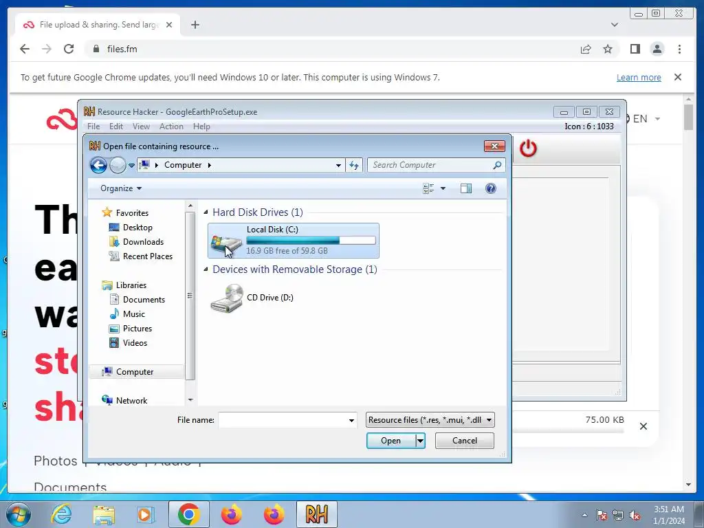Open the Resource files type filter dropdown
This screenshot has width=704, height=528.
point(430,420)
